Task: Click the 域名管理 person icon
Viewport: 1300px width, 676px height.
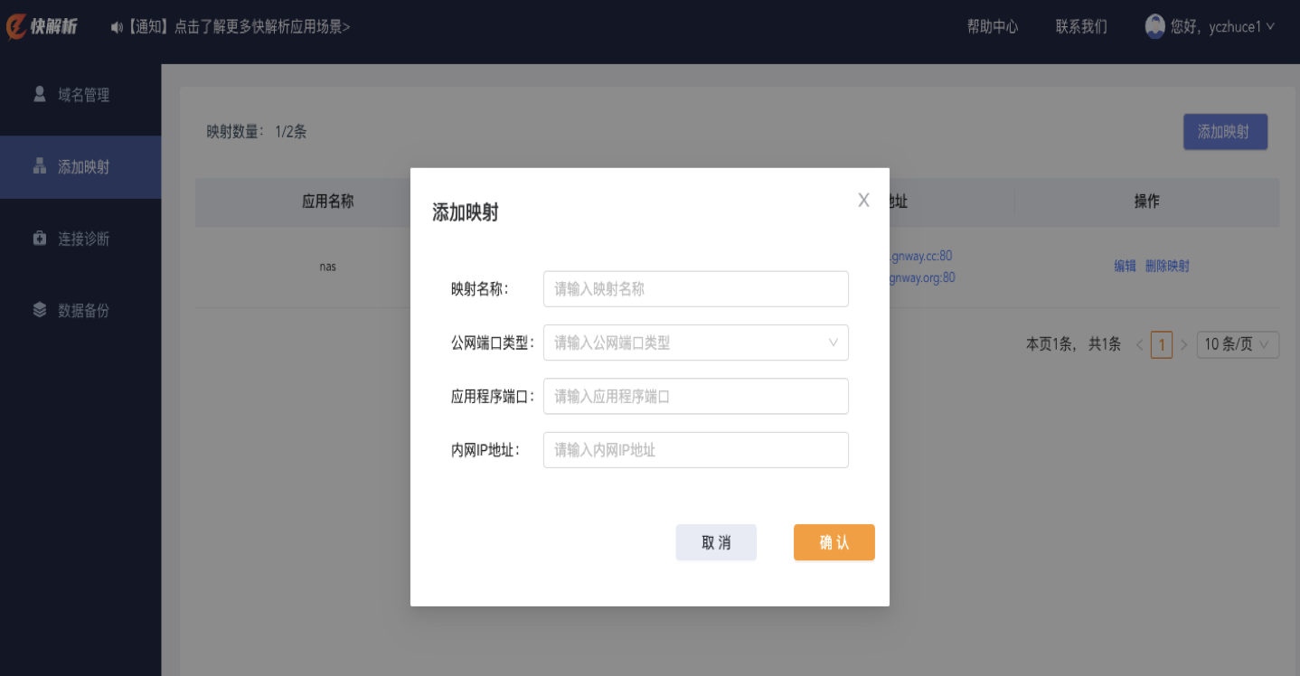Action: pyautogui.click(x=40, y=94)
